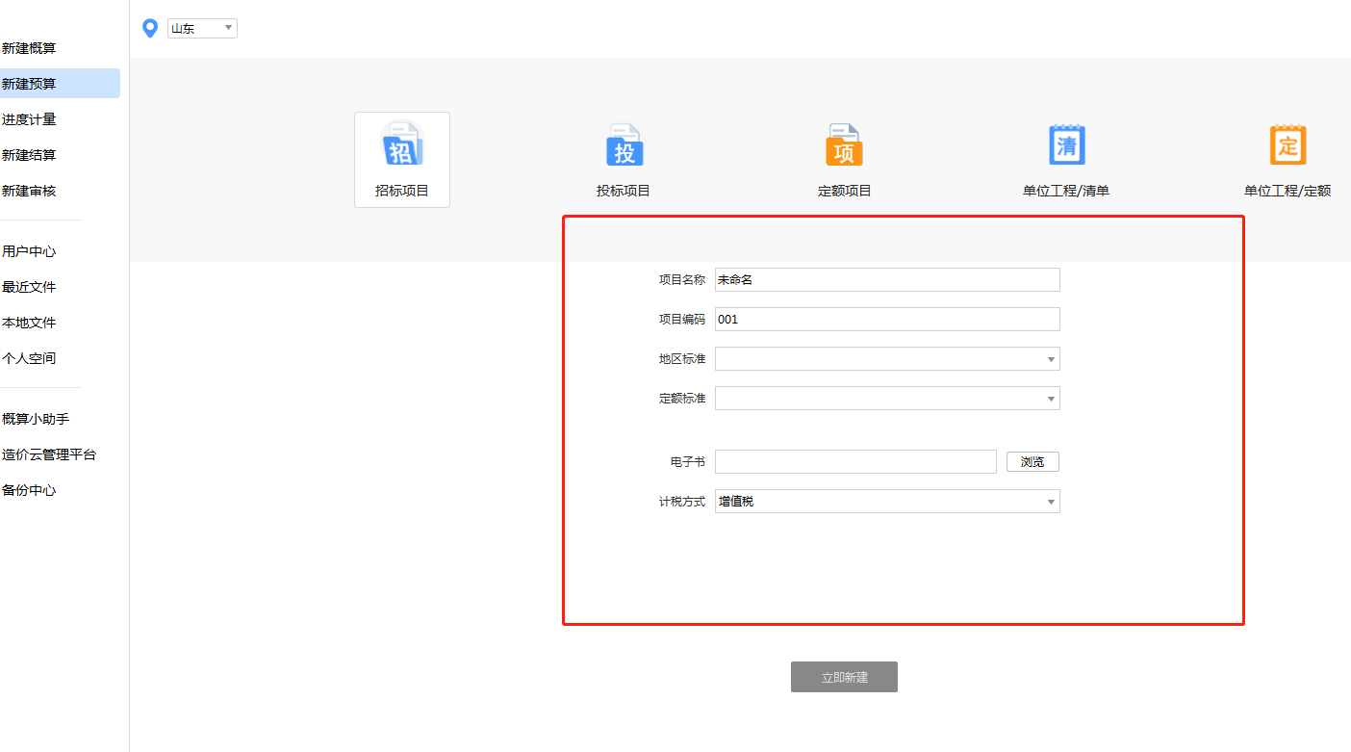
Task: Click the 电子书 path input field
Action: click(x=855, y=462)
